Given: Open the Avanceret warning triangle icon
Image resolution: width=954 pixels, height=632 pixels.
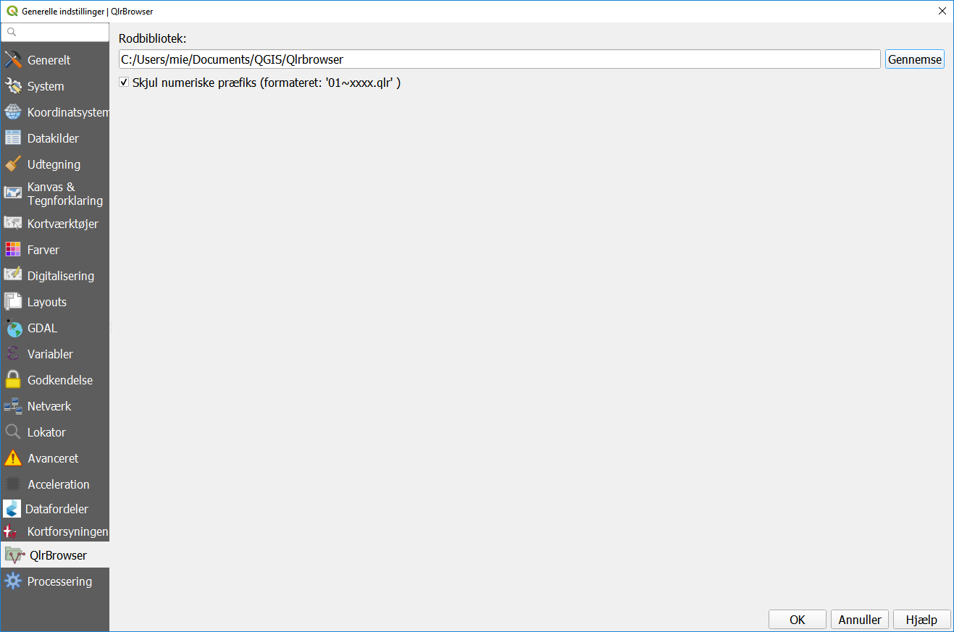Looking at the screenshot, I should click(13, 458).
